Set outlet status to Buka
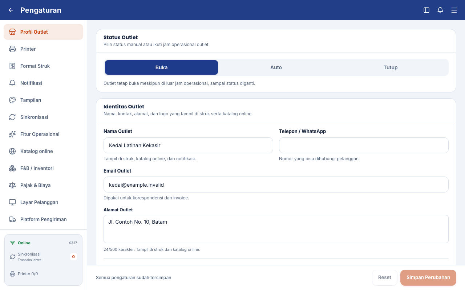The width and height of the screenshot is (465, 290). [x=161, y=67]
